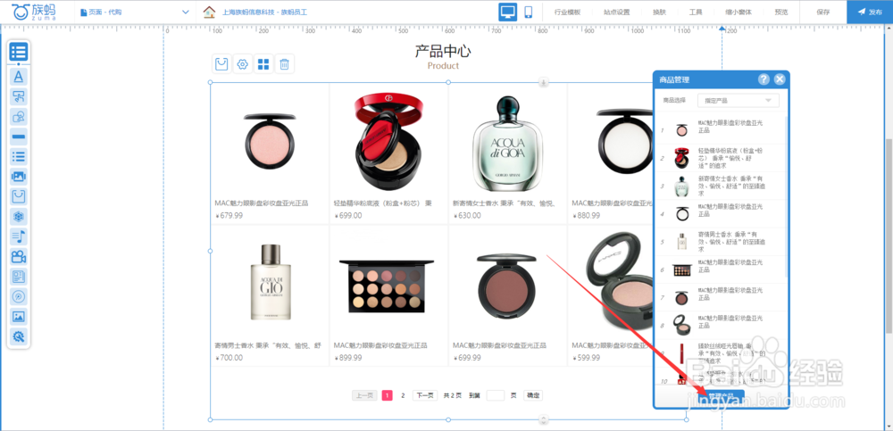The height and width of the screenshot is (431, 893).
Task: Select the image carousel module icon
Action: [x=19, y=177]
